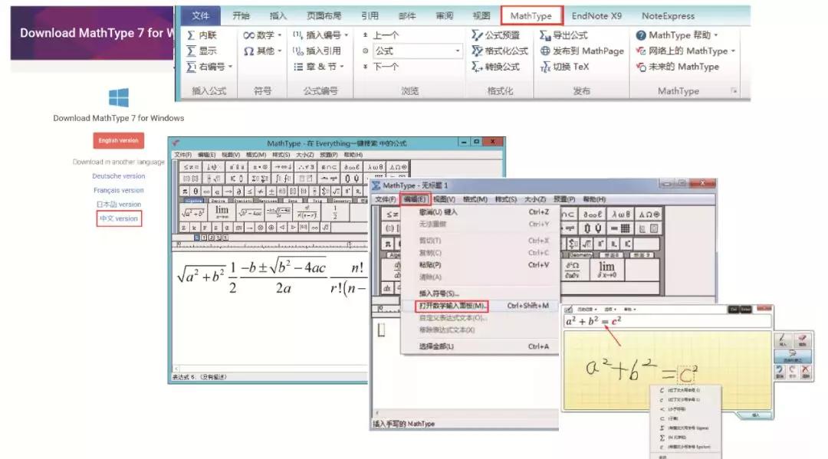Click the Clear button in math input panel
The width and height of the screenshot is (828, 459).
tap(805, 372)
